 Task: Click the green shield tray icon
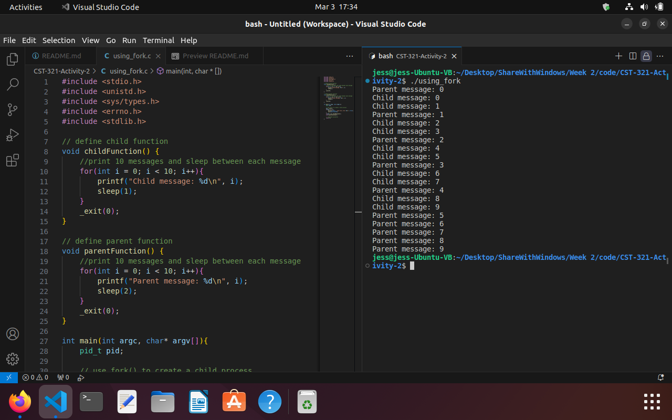[x=606, y=7]
